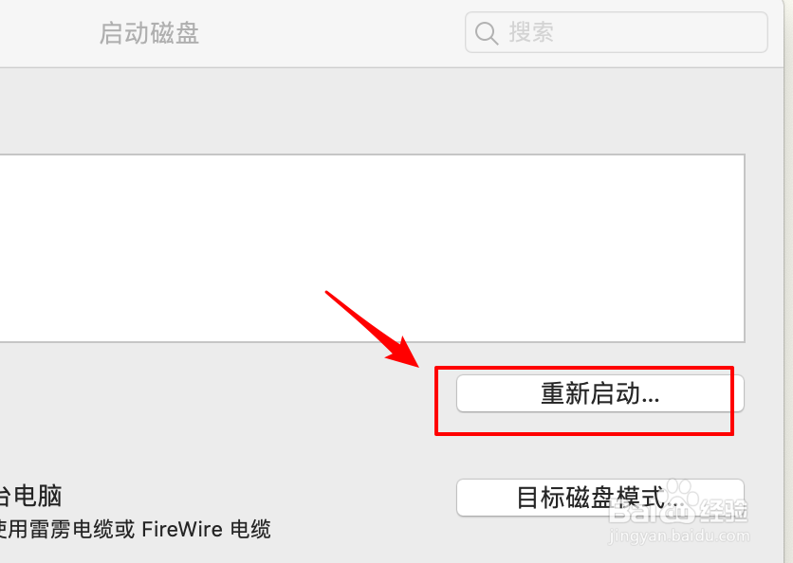This screenshot has height=563, width=793.
Task: Click the red arrow annotation
Action: 373,330
